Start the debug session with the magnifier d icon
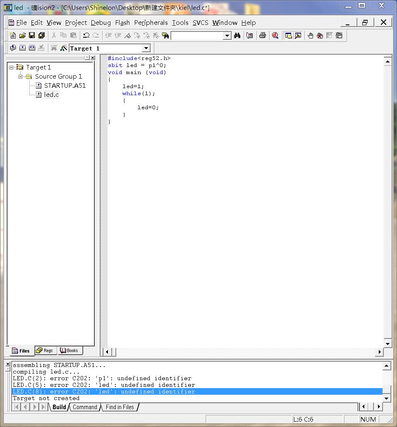Image resolution: width=397 pixels, height=427 pixels. pyautogui.click(x=275, y=36)
